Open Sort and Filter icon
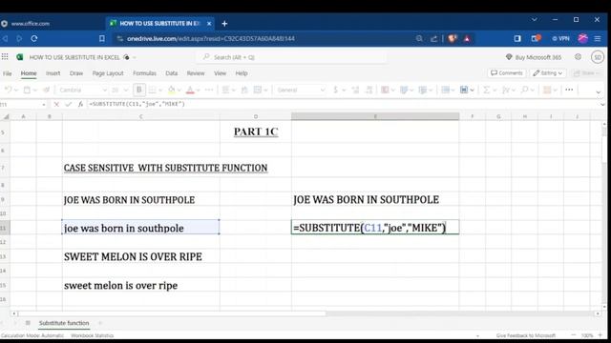611x343 pixels. tap(505, 90)
